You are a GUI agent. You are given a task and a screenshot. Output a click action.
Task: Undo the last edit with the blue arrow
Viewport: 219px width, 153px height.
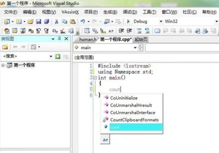tap(83, 22)
